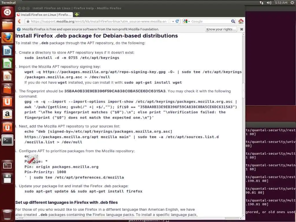Go back with Firefox back arrow

pos(19,21)
